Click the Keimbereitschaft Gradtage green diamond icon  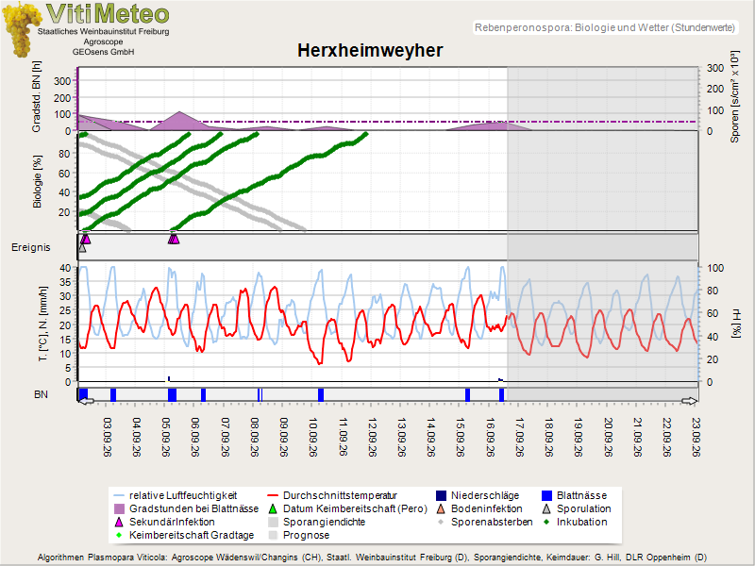(x=120, y=535)
